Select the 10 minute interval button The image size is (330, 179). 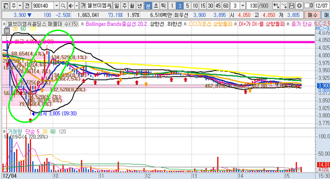(x=195, y=5)
